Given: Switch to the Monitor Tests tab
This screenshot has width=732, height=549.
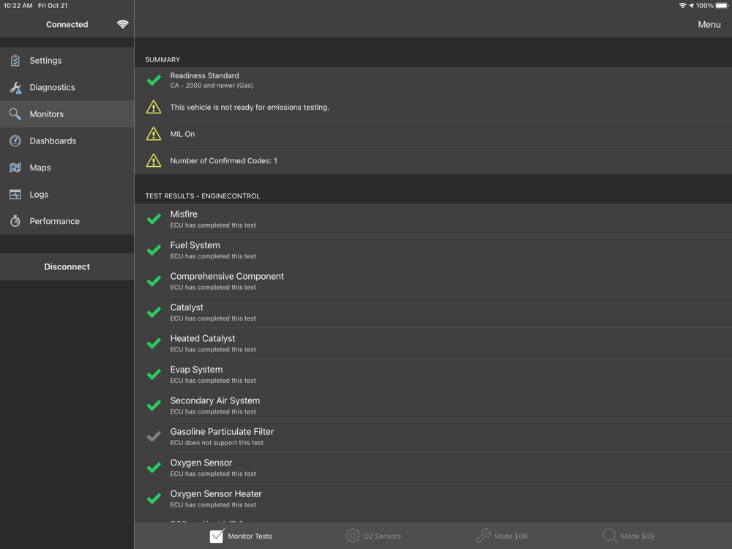Looking at the screenshot, I should pyautogui.click(x=241, y=536).
